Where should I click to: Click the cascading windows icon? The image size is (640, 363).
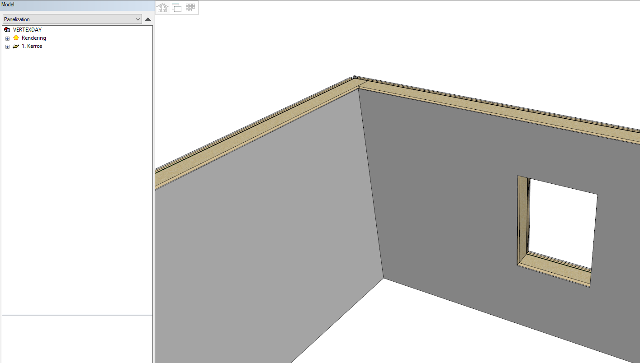[176, 8]
